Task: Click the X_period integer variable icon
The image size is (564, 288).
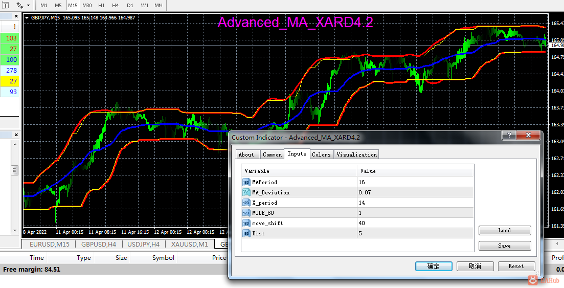Action: click(246, 203)
